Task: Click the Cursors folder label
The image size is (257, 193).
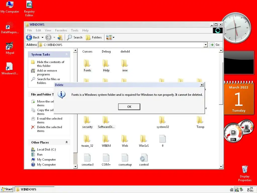Action: pos(87,52)
